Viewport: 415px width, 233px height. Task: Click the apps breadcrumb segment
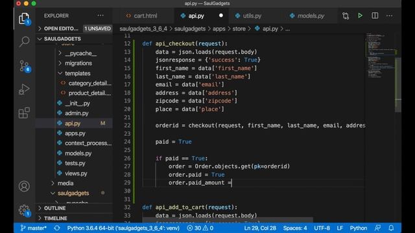pos(219,28)
